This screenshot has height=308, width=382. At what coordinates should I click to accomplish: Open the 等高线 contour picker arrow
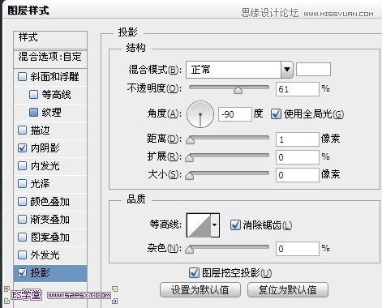click(215, 225)
